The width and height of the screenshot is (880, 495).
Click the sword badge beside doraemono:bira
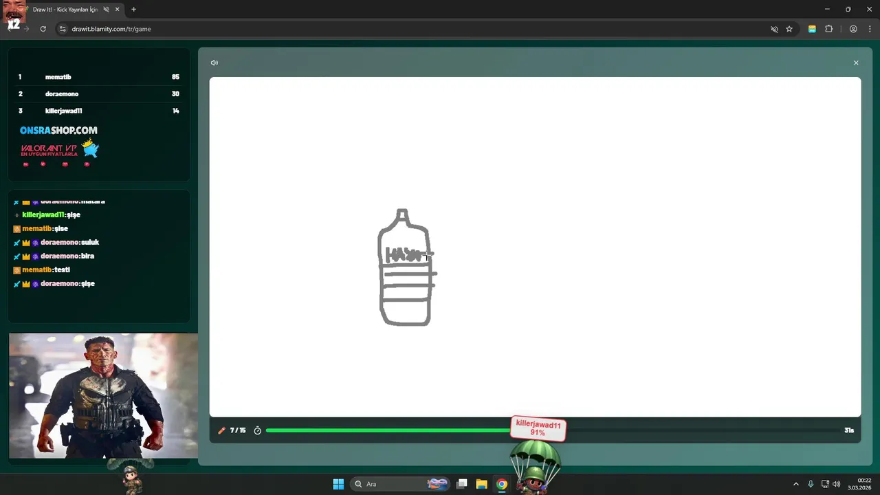click(x=16, y=256)
